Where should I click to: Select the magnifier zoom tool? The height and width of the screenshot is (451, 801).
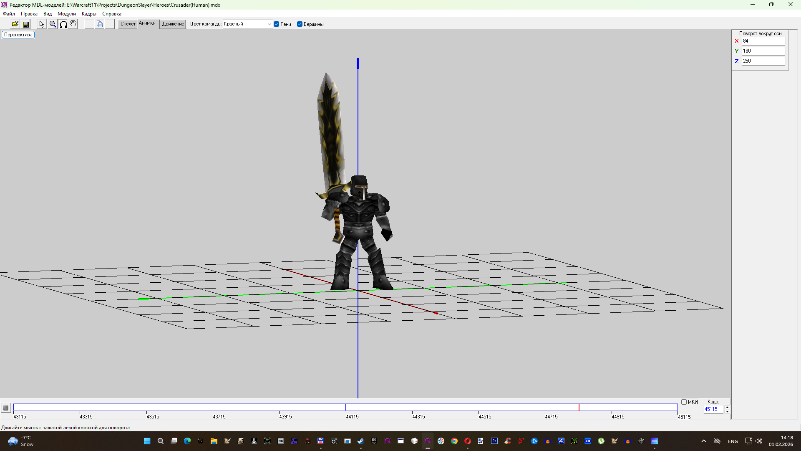click(x=53, y=24)
